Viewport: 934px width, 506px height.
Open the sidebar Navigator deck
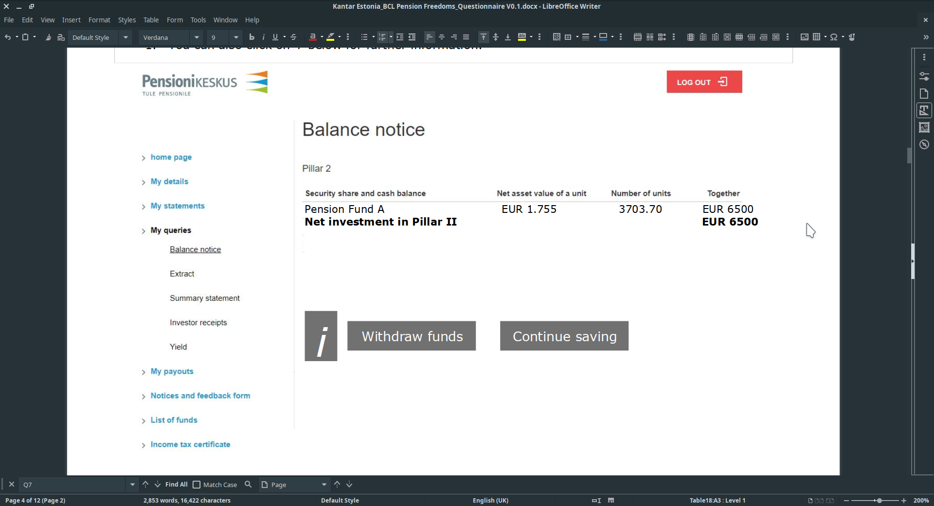click(x=924, y=144)
